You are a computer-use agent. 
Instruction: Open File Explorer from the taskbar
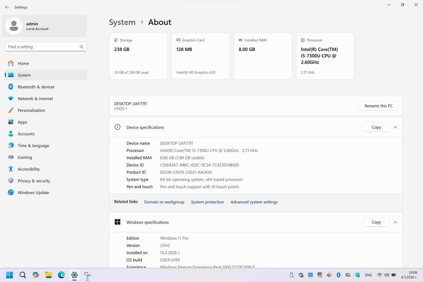(x=49, y=275)
